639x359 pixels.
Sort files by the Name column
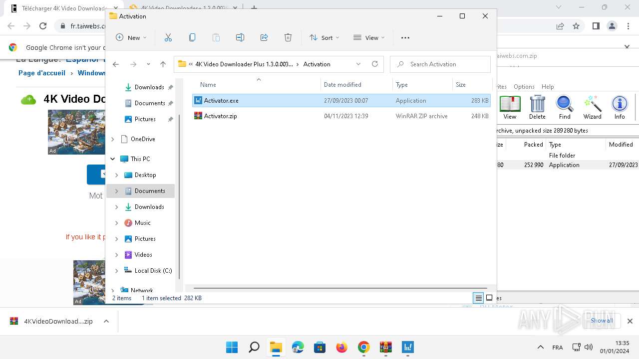click(x=208, y=85)
